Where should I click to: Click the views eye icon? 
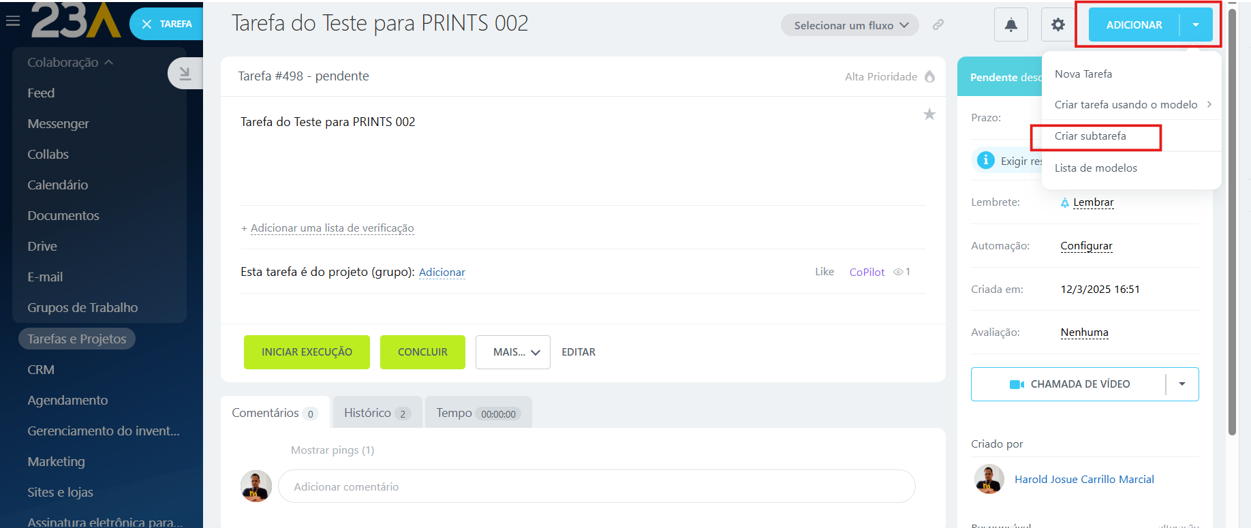click(898, 272)
